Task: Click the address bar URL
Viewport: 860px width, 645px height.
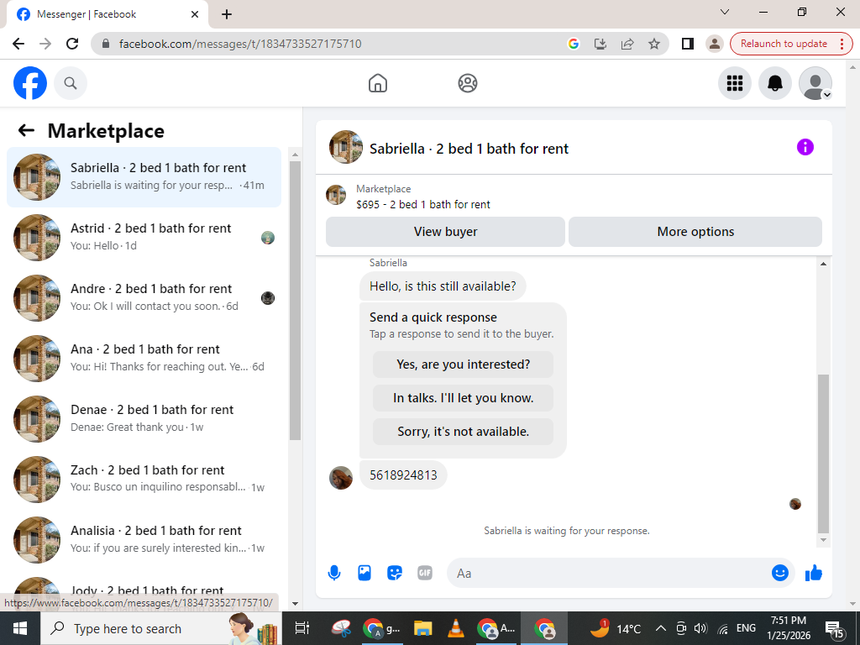Action: pyautogui.click(x=240, y=44)
